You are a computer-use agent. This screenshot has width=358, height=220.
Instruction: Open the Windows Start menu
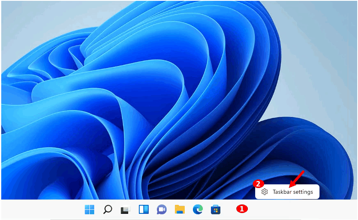pos(89,209)
